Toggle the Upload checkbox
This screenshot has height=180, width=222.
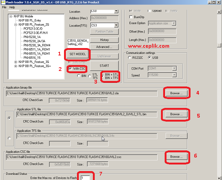[149, 11]
